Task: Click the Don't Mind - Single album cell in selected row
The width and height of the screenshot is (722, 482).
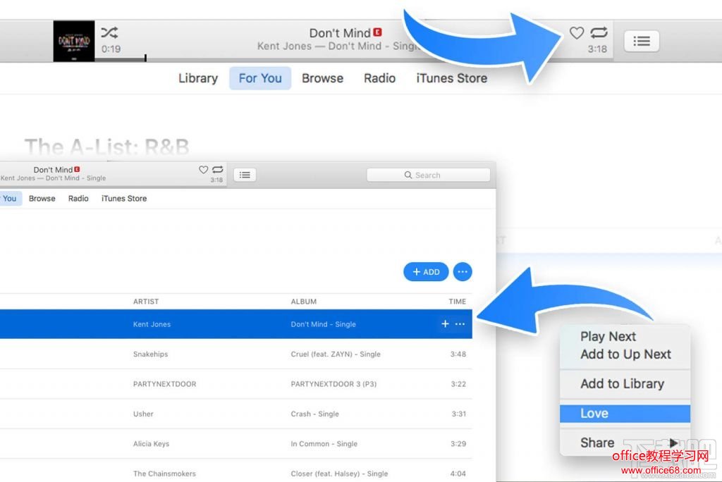Action: 323,324
